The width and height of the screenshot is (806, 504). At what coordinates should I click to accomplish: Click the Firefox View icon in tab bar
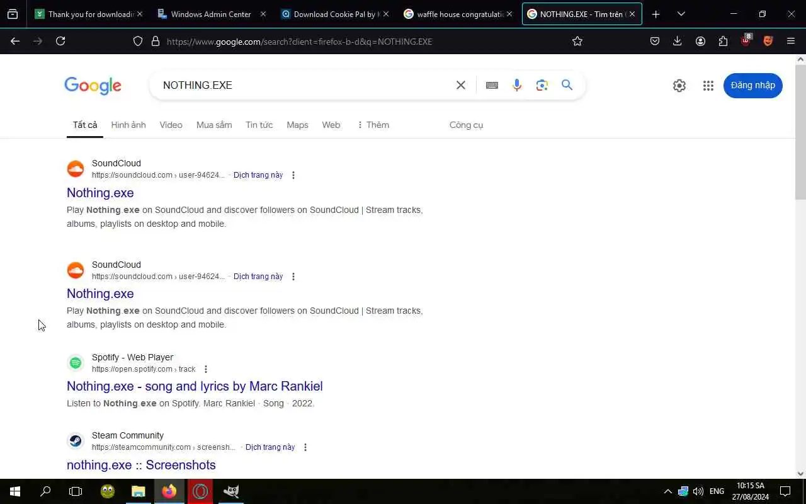tap(13, 14)
